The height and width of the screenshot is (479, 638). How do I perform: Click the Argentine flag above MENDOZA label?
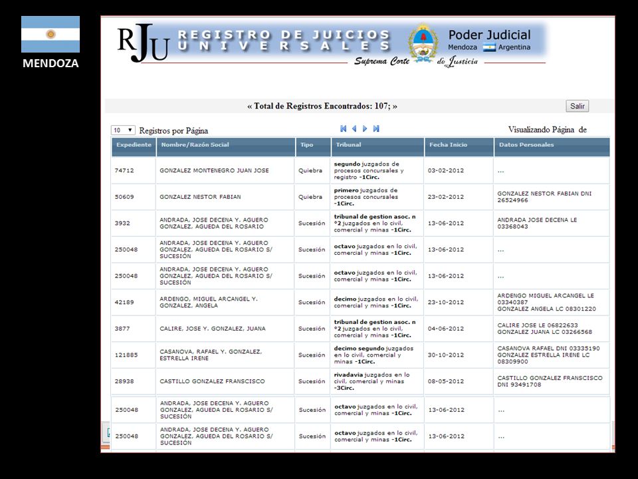pyautogui.click(x=51, y=34)
